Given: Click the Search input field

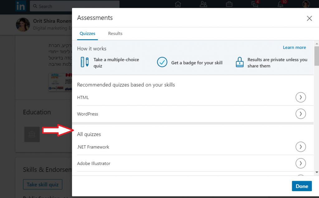Looking at the screenshot, I should pos(74,6).
